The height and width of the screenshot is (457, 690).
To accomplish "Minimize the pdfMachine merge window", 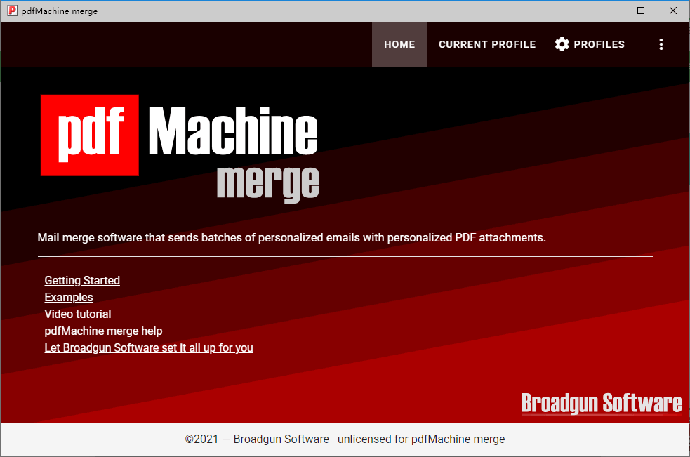I will point(609,11).
